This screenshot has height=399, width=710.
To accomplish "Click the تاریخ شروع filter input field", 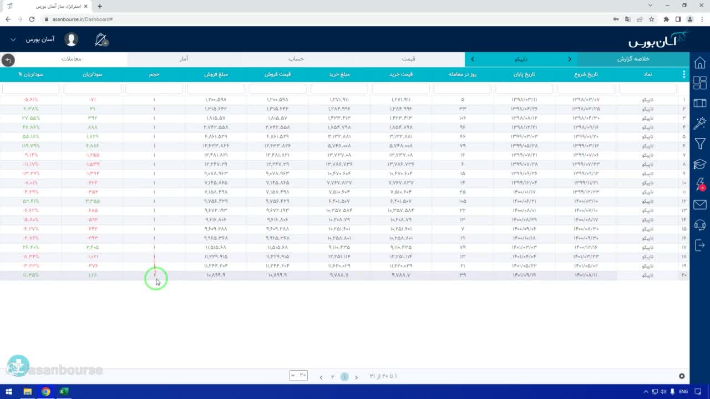I will tap(586, 89).
